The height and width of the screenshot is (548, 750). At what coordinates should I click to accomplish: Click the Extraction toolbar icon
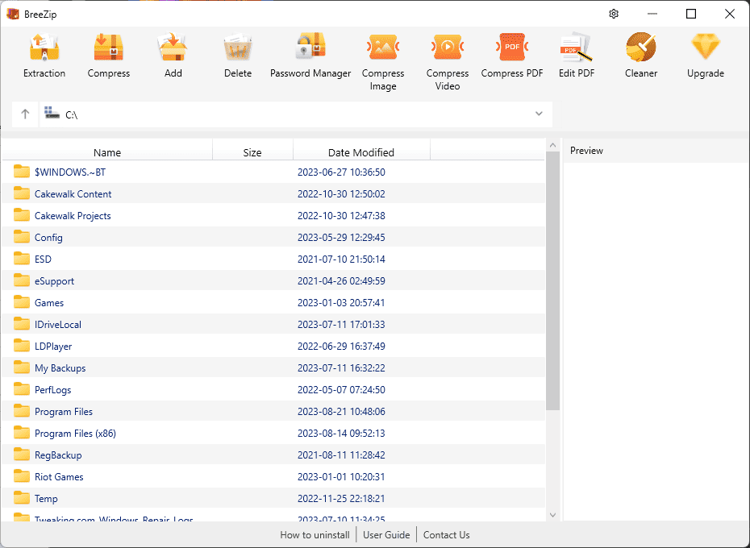pyautogui.click(x=44, y=48)
